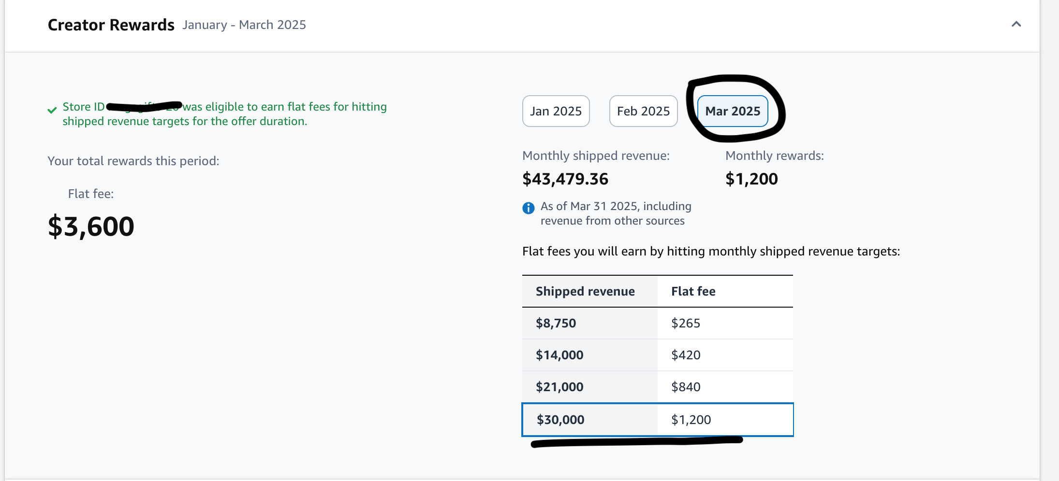Collapse the Creator Rewards section chevron
The image size is (1059, 481).
pyautogui.click(x=1016, y=24)
